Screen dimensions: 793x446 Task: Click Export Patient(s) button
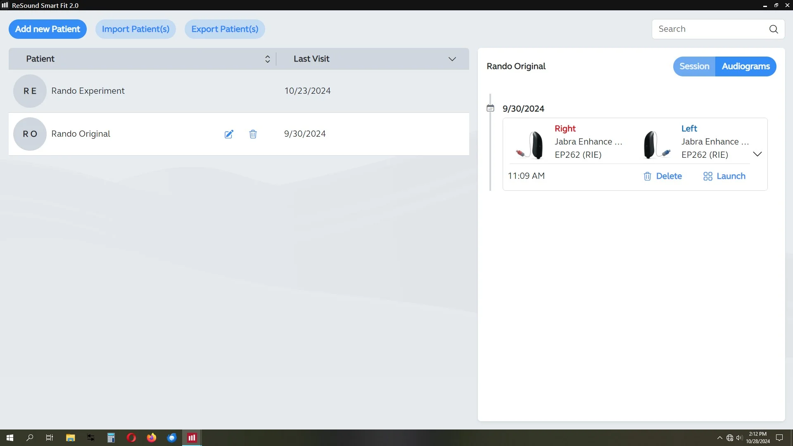click(x=225, y=29)
